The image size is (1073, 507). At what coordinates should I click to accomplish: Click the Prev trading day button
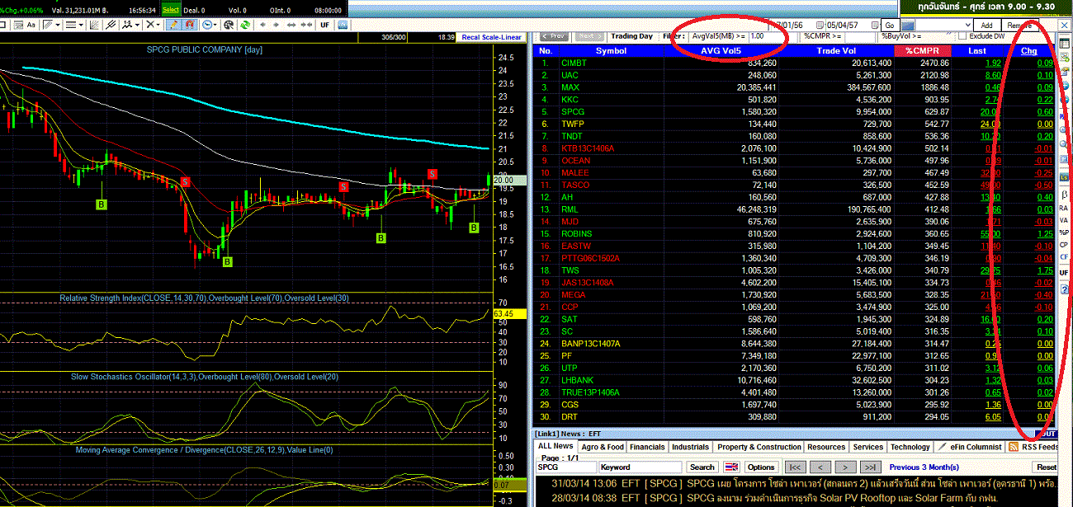tap(553, 36)
